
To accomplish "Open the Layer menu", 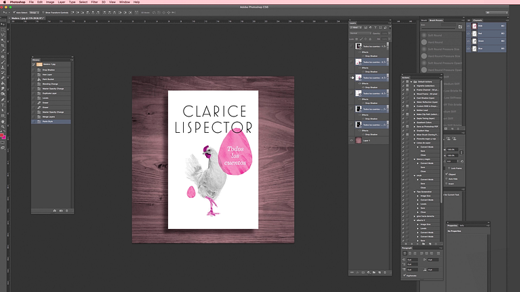I will [x=62, y=2].
